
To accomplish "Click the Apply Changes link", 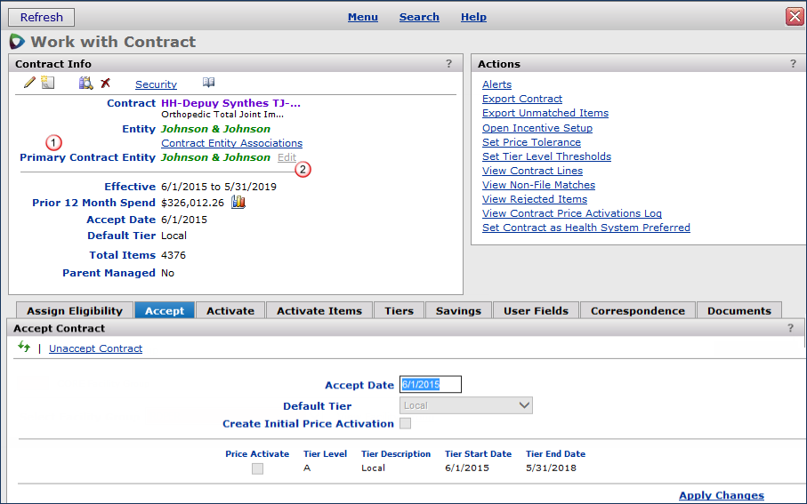I will click(x=721, y=495).
